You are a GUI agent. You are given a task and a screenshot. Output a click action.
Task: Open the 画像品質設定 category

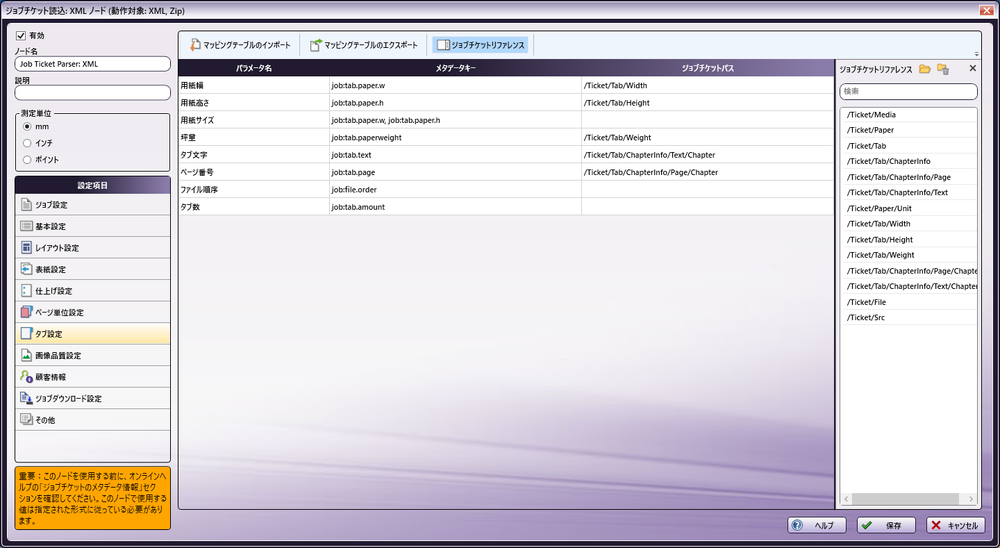[x=92, y=356]
